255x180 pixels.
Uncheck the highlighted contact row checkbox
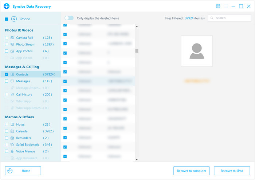tap(65, 81)
